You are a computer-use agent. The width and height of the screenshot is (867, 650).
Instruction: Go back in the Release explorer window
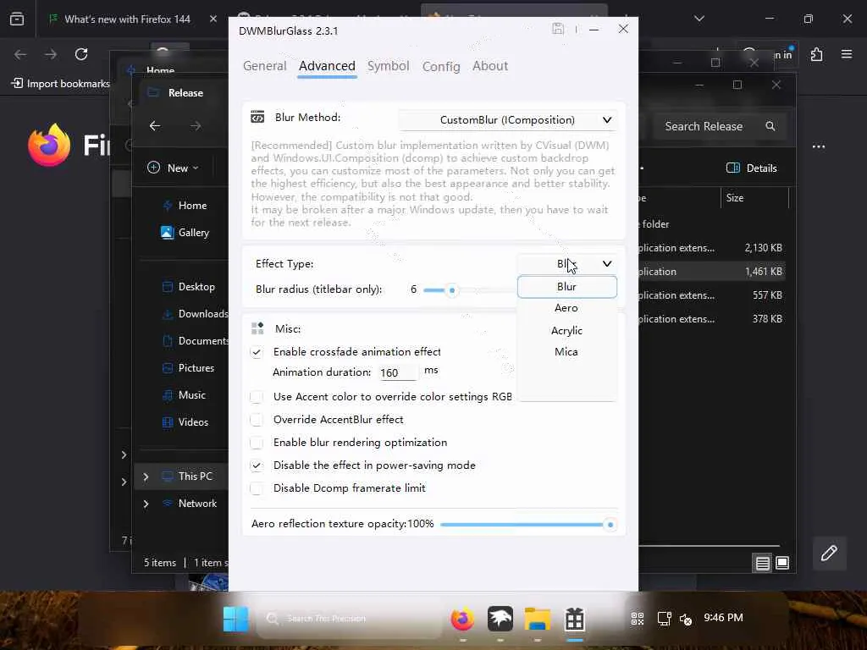click(155, 126)
